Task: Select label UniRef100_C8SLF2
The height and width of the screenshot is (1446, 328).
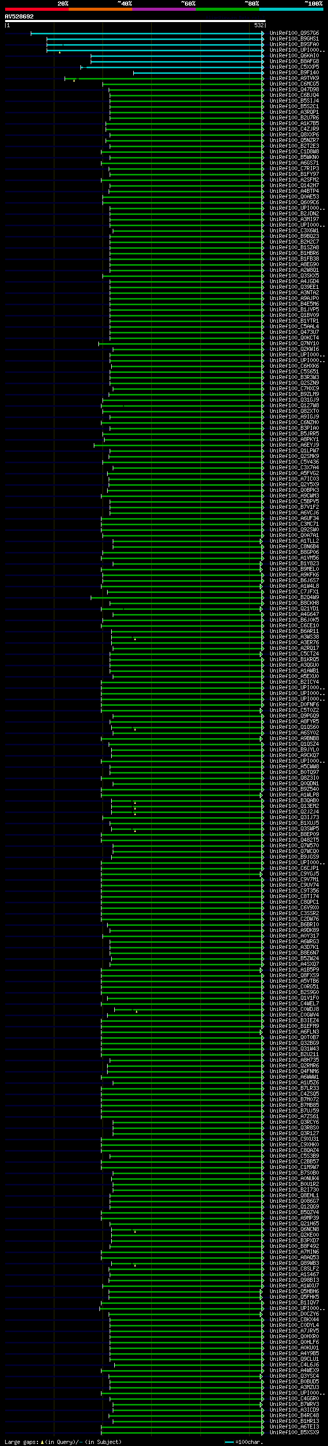Action: [294, 1269]
